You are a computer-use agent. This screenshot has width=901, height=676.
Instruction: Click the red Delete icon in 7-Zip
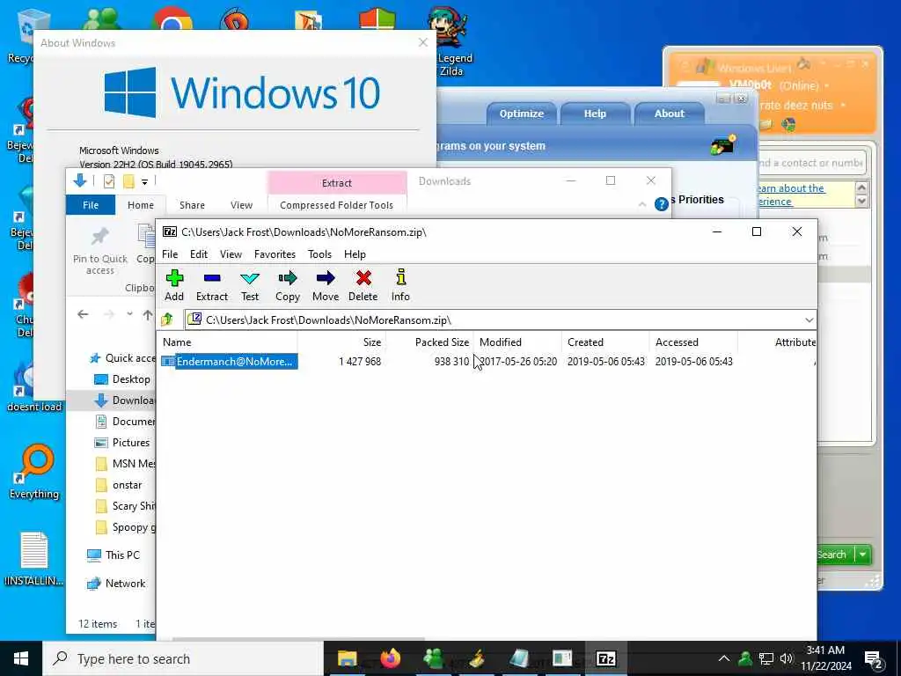363,286
